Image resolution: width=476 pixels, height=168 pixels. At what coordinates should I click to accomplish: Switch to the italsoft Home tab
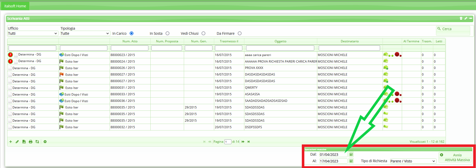tap(15, 6)
